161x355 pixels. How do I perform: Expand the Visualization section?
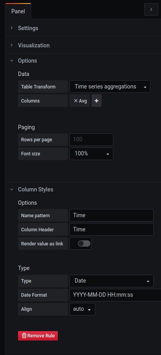[34, 45]
